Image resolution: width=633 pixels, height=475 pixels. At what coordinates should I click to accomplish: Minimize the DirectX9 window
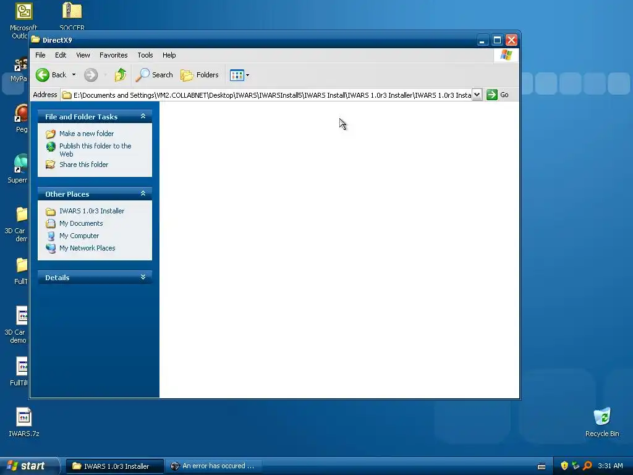coord(482,40)
